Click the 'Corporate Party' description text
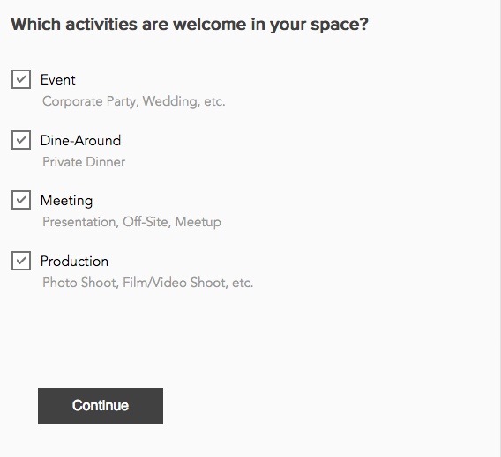Viewport: 501px width, 457px height. click(x=90, y=101)
